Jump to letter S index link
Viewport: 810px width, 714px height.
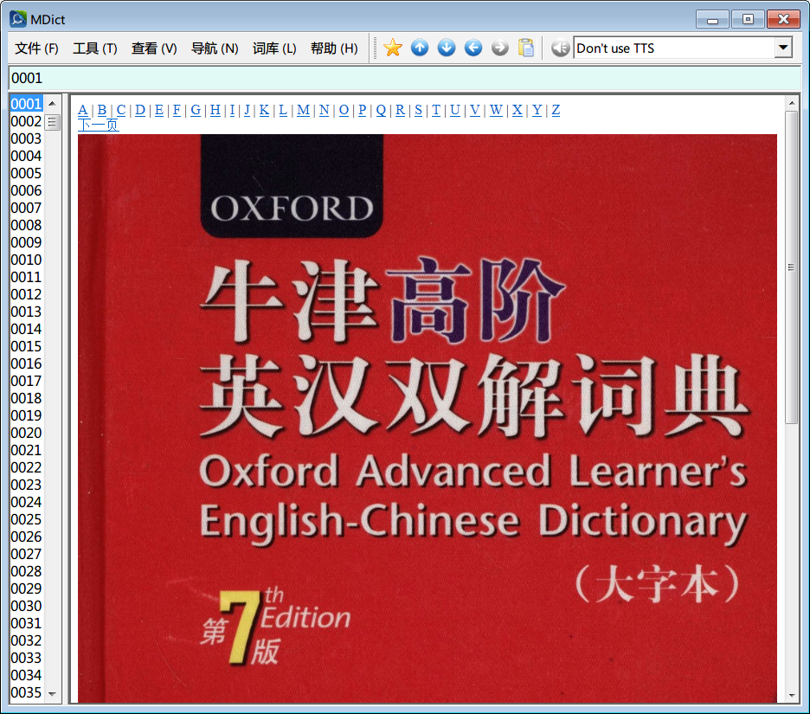point(419,110)
